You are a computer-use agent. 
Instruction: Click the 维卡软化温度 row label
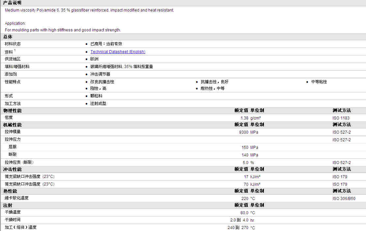tap(16, 198)
